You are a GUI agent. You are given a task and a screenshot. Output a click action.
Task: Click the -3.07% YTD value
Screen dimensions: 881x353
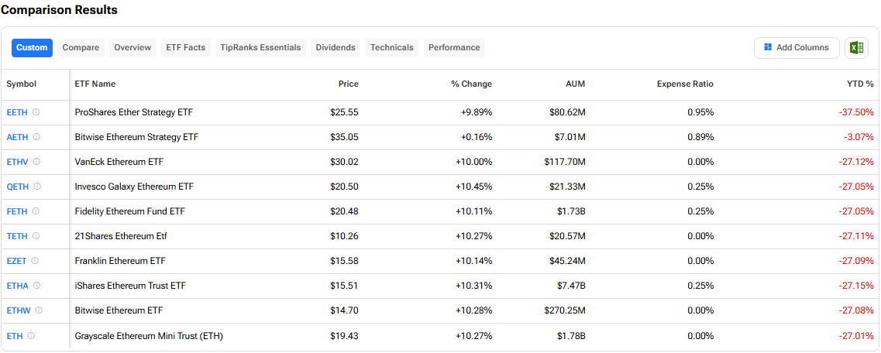859,137
